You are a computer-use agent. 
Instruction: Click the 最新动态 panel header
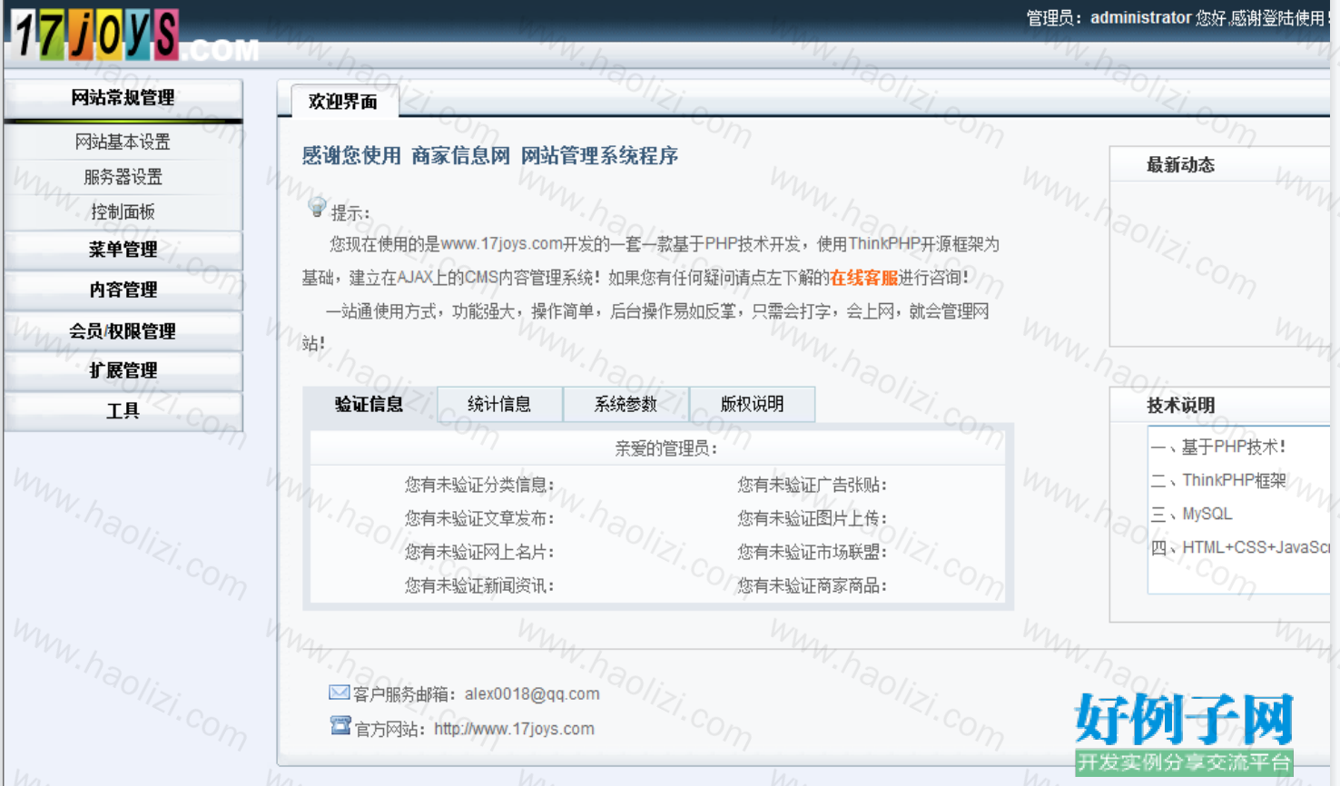[x=1220, y=165]
